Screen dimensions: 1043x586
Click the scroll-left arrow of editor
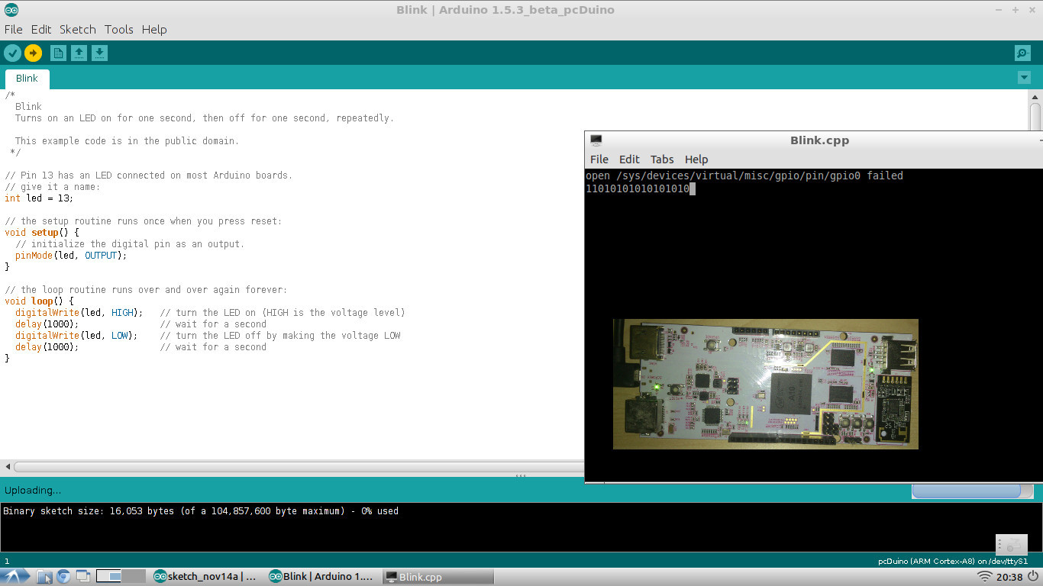tap(8, 466)
